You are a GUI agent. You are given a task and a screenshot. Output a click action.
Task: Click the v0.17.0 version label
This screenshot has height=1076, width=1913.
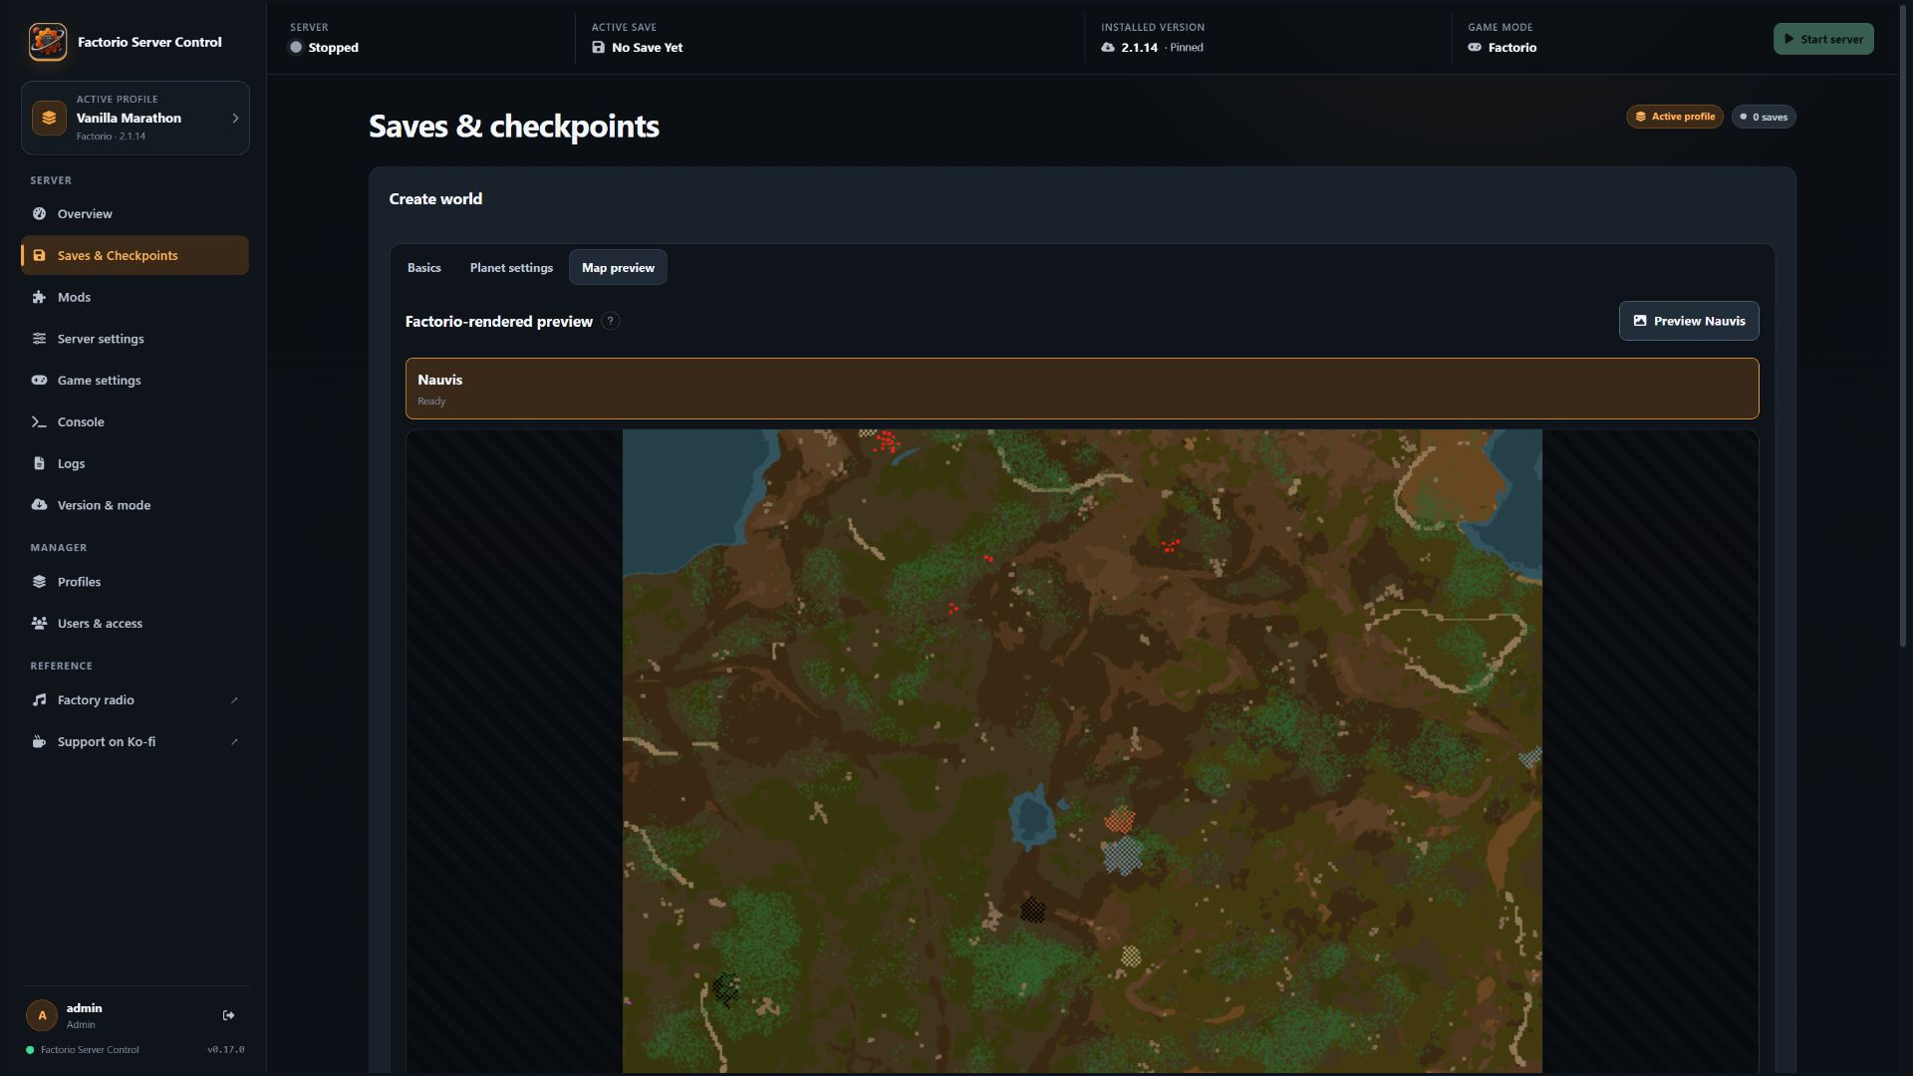[x=226, y=1050]
